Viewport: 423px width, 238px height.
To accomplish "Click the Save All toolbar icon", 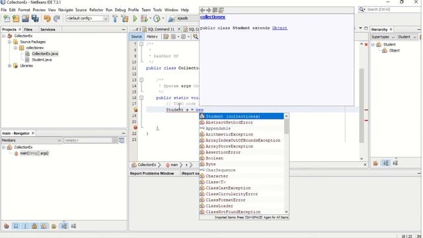I will tap(35, 19).
